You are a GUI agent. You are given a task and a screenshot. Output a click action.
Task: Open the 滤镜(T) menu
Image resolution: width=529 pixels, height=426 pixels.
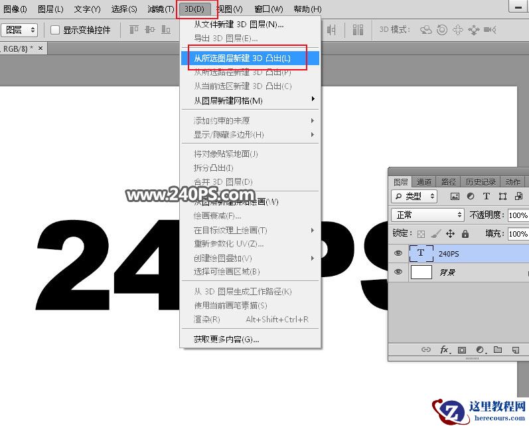(x=161, y=9)
